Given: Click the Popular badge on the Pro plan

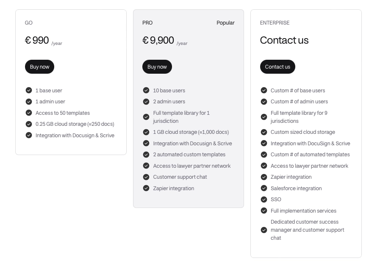Looking at the screenshot, I should coord(225,23).
